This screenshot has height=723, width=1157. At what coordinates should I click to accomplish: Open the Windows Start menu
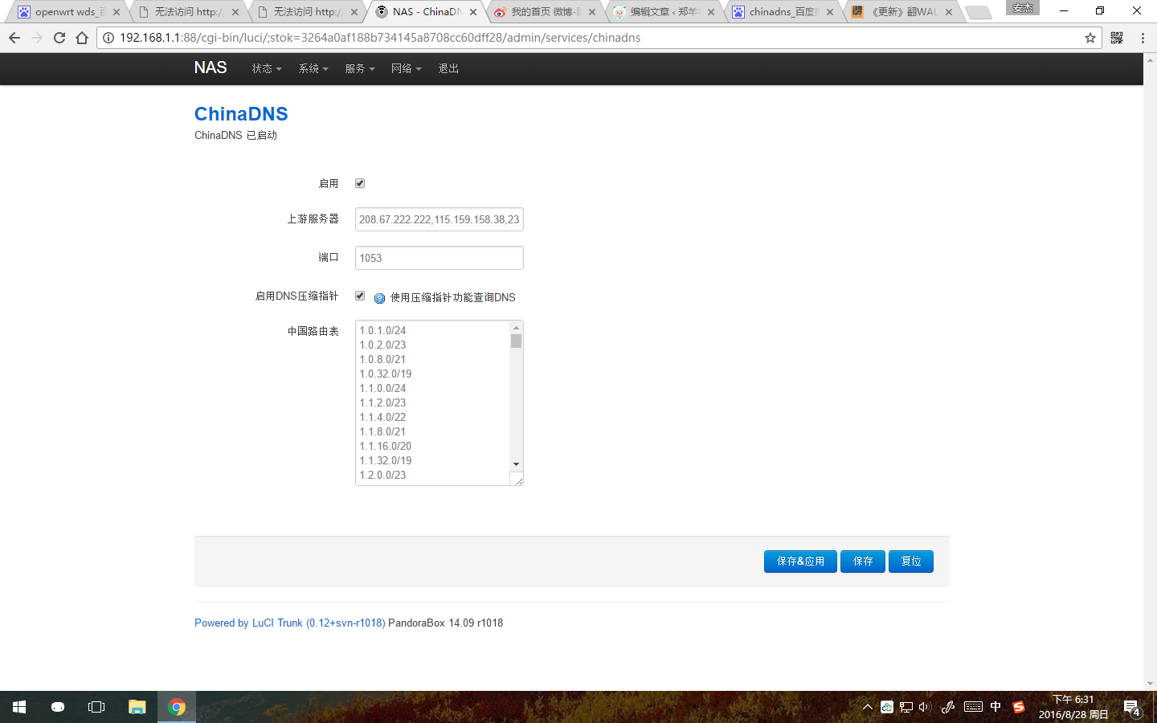click(x=19, y=707)
